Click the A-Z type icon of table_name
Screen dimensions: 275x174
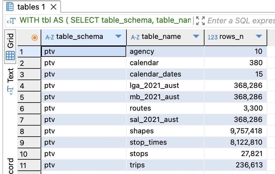click(x=135, y=37)
